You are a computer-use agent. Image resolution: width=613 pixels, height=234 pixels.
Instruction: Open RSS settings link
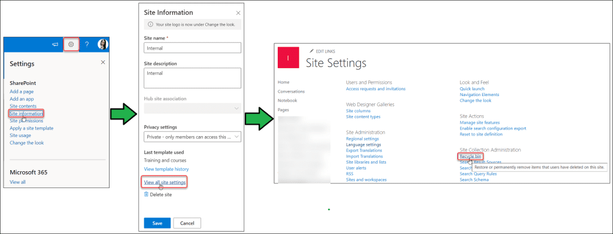[350, 174]
